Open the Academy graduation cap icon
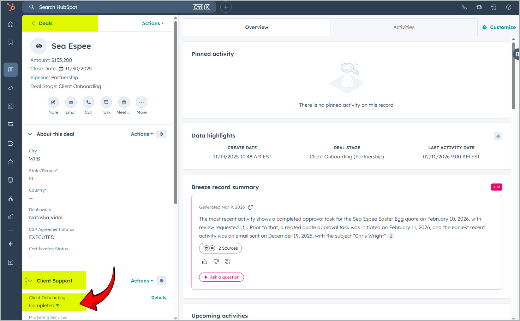 [479, 7]
